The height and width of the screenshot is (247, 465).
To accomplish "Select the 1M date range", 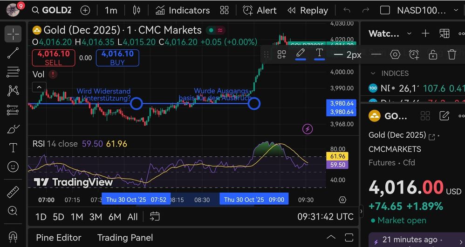I will [x=77, y=217].
